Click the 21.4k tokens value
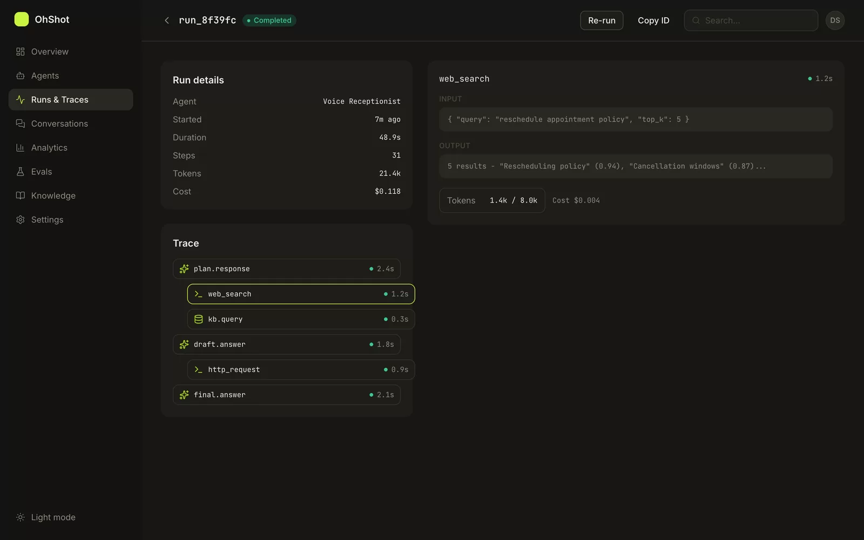This screenshot has height=540, width=864. click(389, 173)
